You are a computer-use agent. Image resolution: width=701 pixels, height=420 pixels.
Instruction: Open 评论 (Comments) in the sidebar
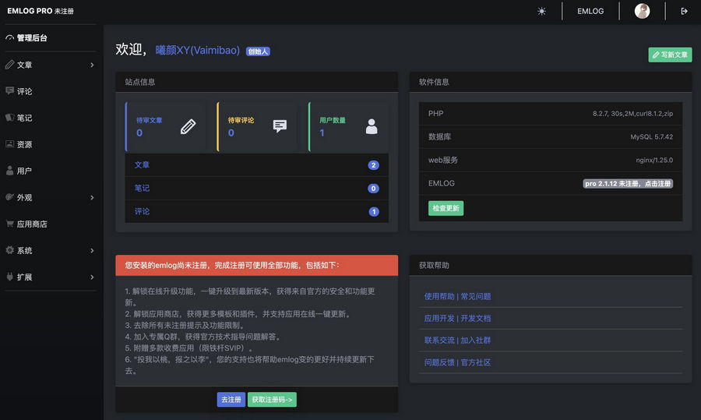(25, 91)
